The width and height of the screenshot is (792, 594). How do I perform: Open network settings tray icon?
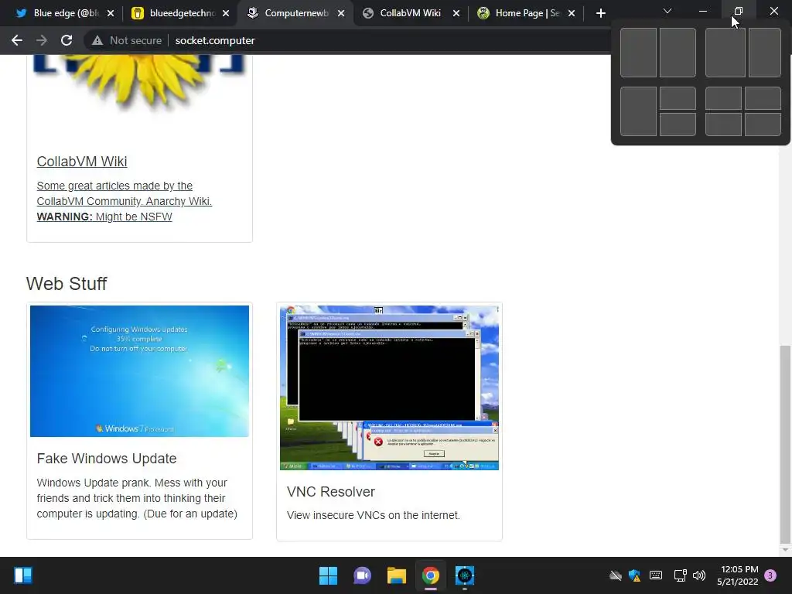point(680,575)
